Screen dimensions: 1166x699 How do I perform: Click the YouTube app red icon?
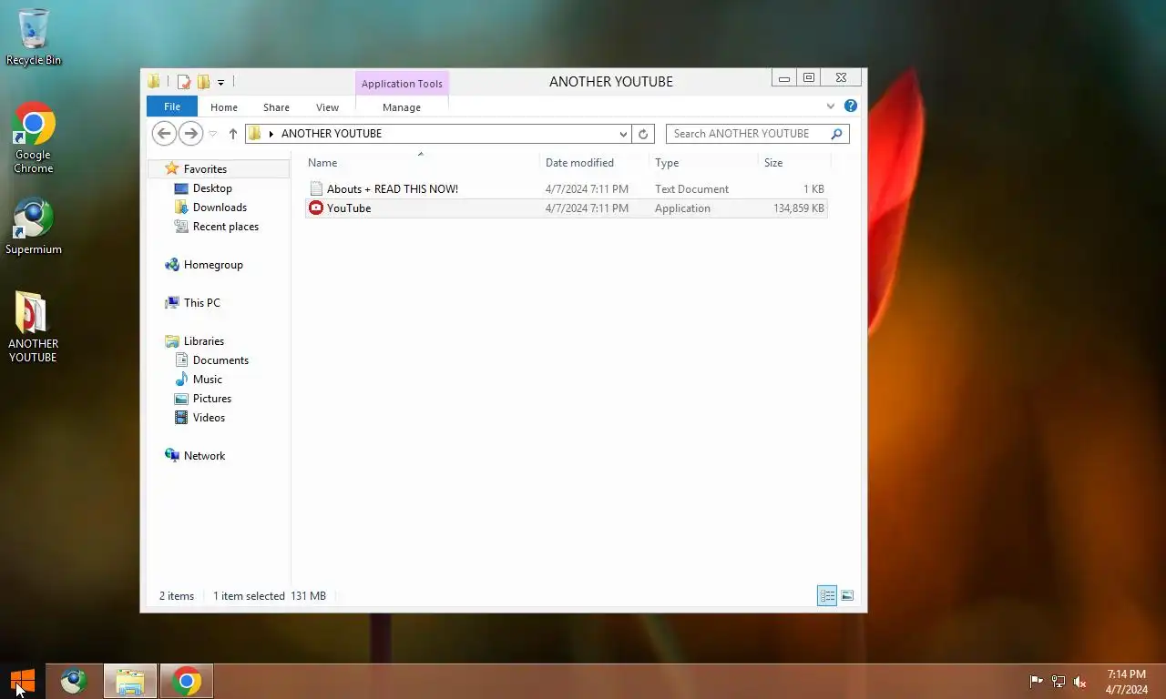coord(316,208)
